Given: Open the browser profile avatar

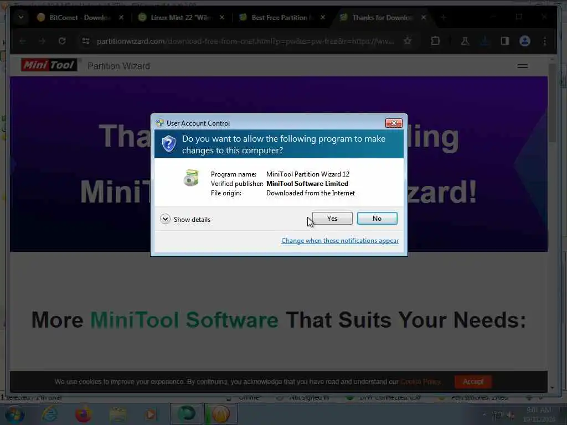Looking at the screenshot, I should 525,41.
